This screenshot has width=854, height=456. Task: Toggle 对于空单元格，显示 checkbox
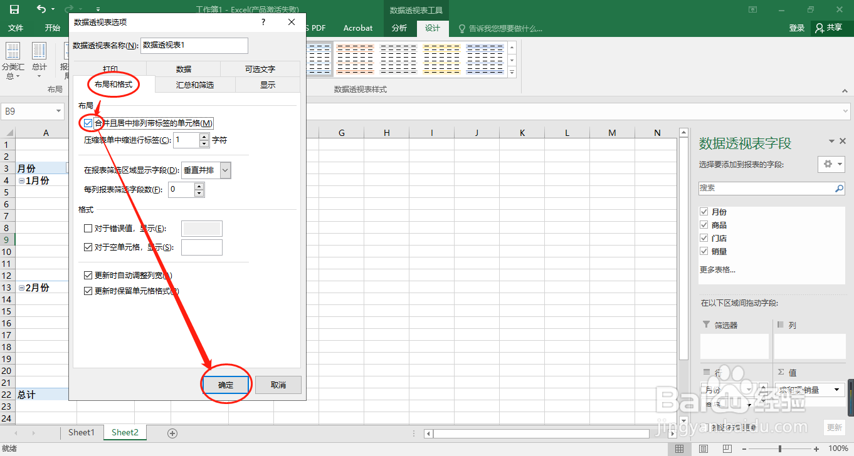point(88,247)
